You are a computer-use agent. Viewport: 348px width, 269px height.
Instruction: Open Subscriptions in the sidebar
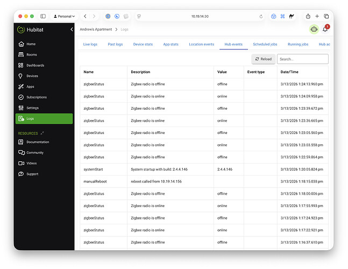44,97
